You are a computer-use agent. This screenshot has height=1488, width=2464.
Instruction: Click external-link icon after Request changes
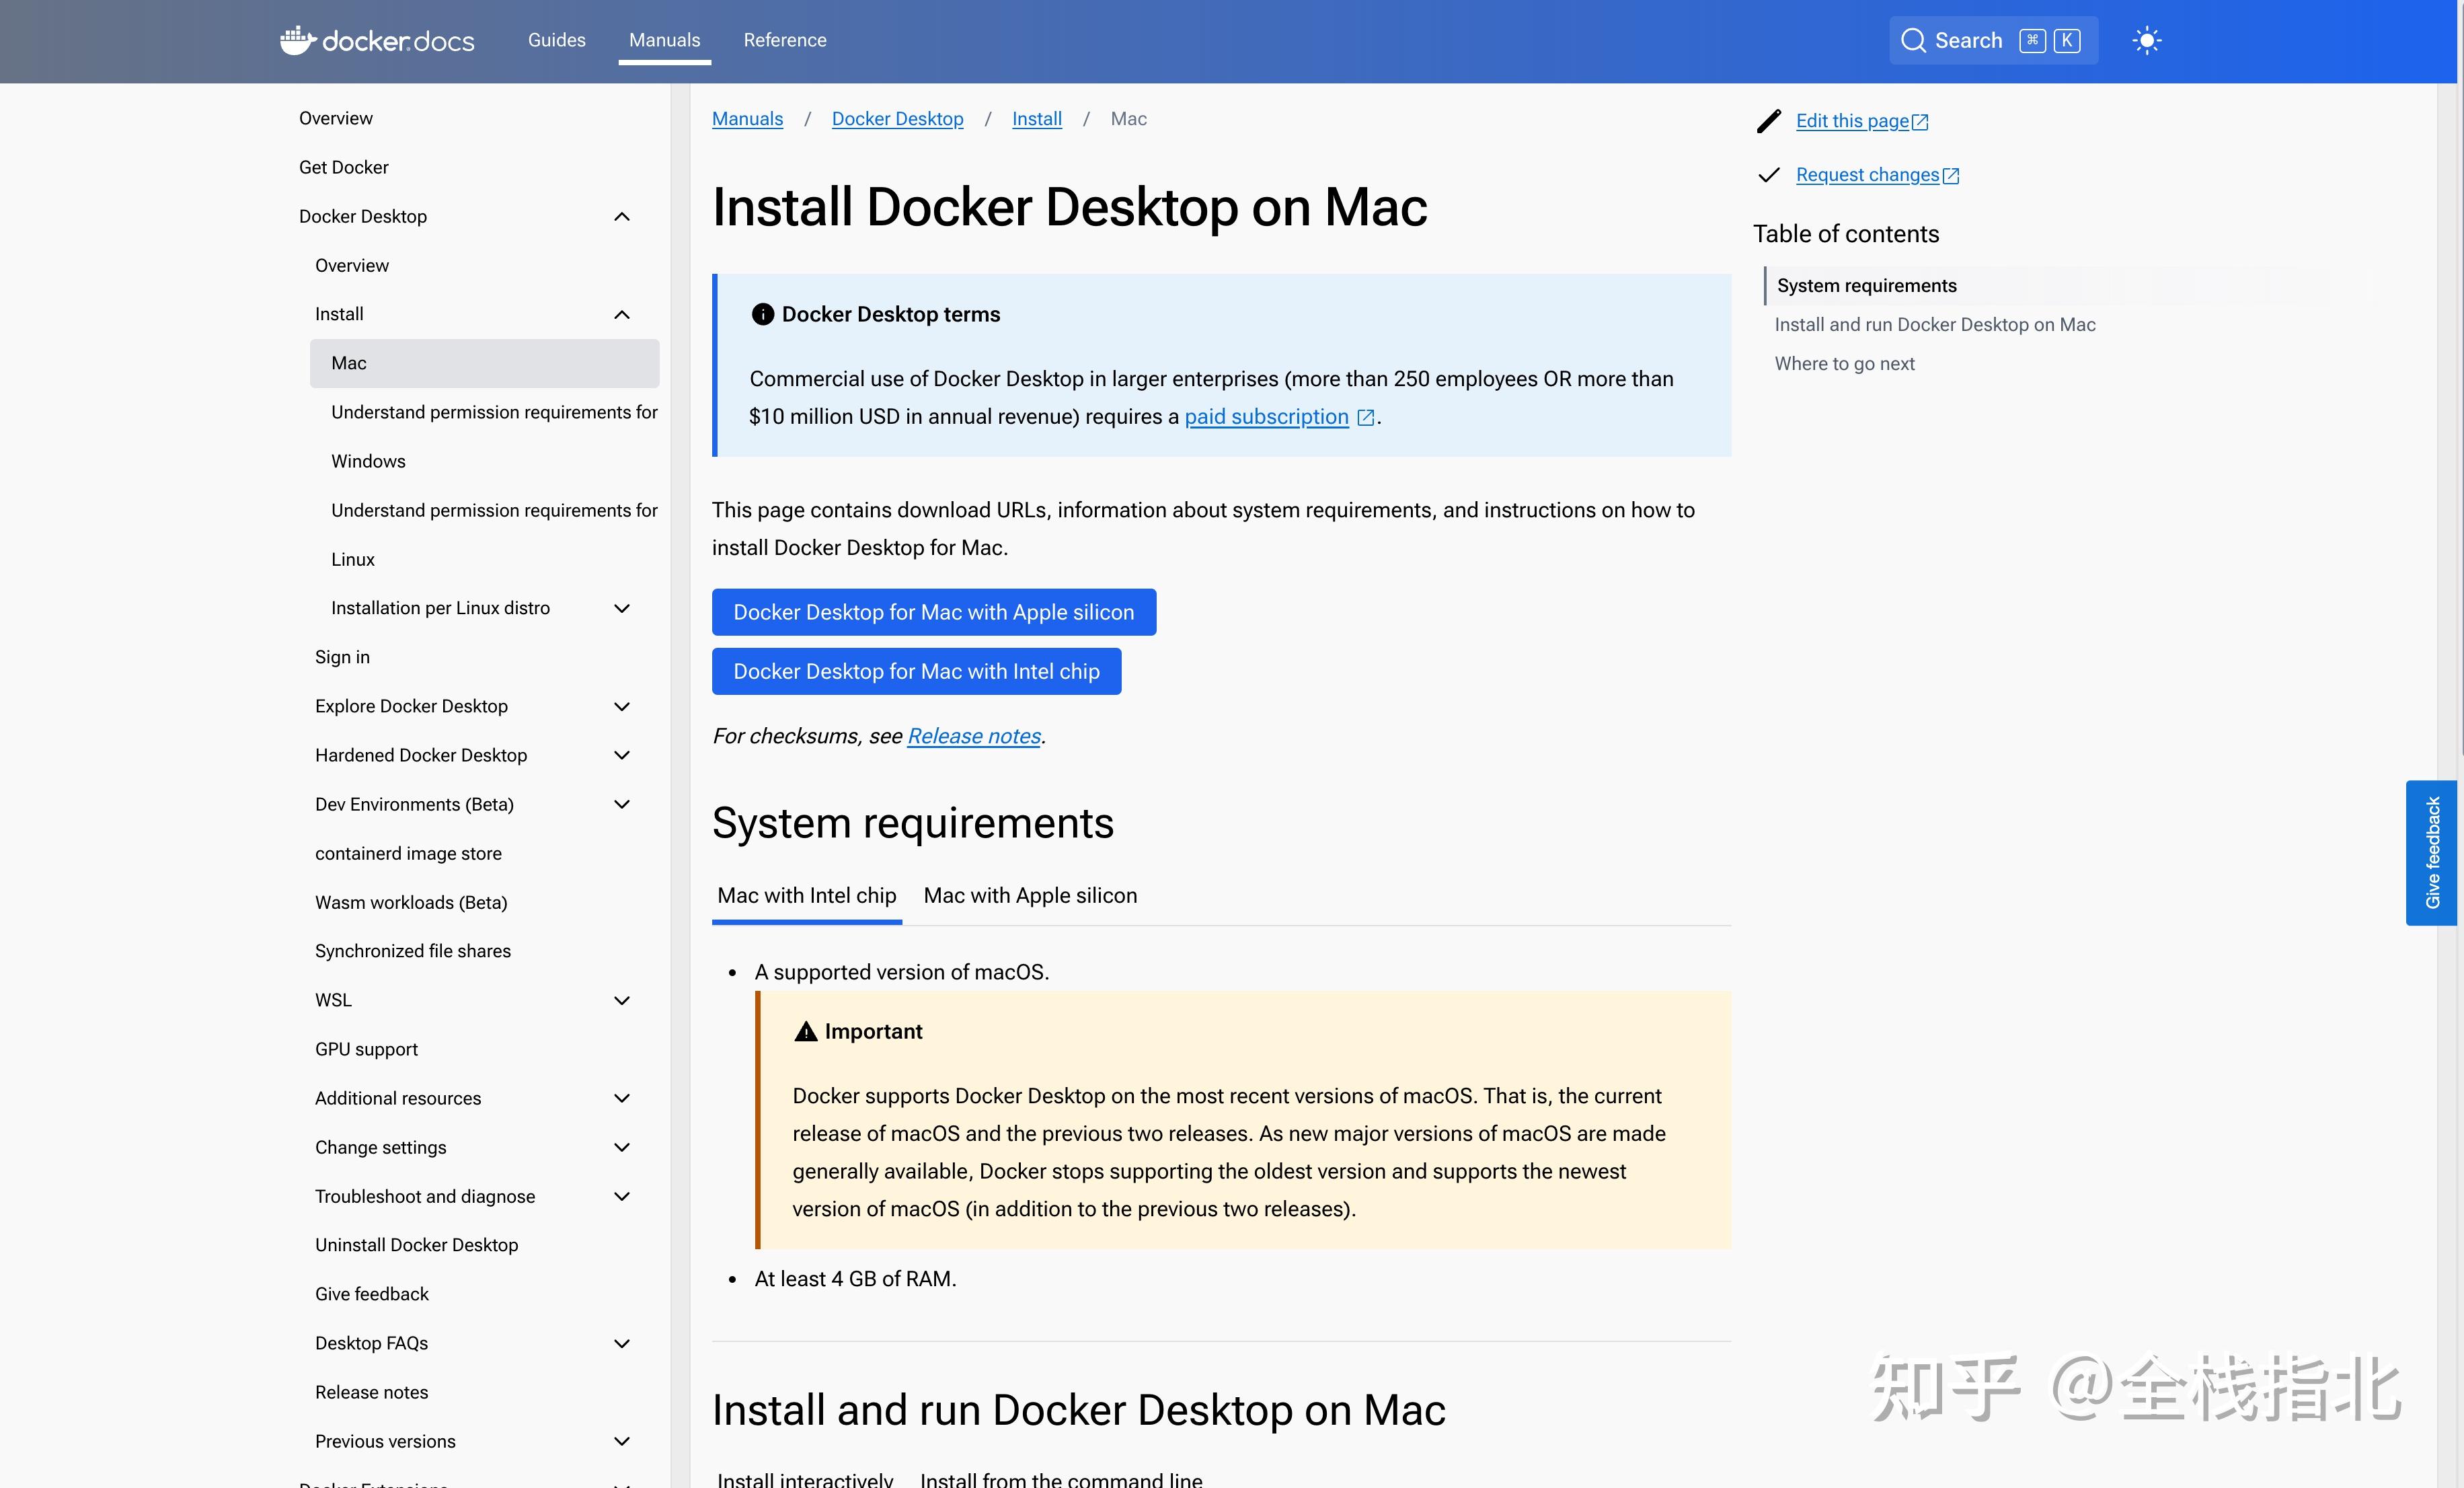click(1950, 176)
